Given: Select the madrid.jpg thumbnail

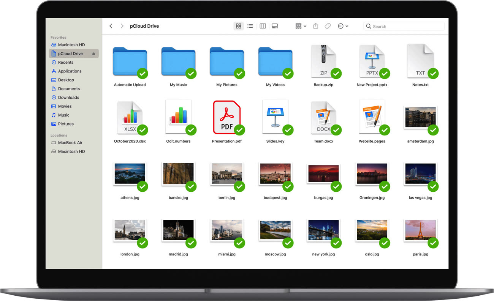Looking at the screenshot, I should pyautogui.click(x=178, y=230).
